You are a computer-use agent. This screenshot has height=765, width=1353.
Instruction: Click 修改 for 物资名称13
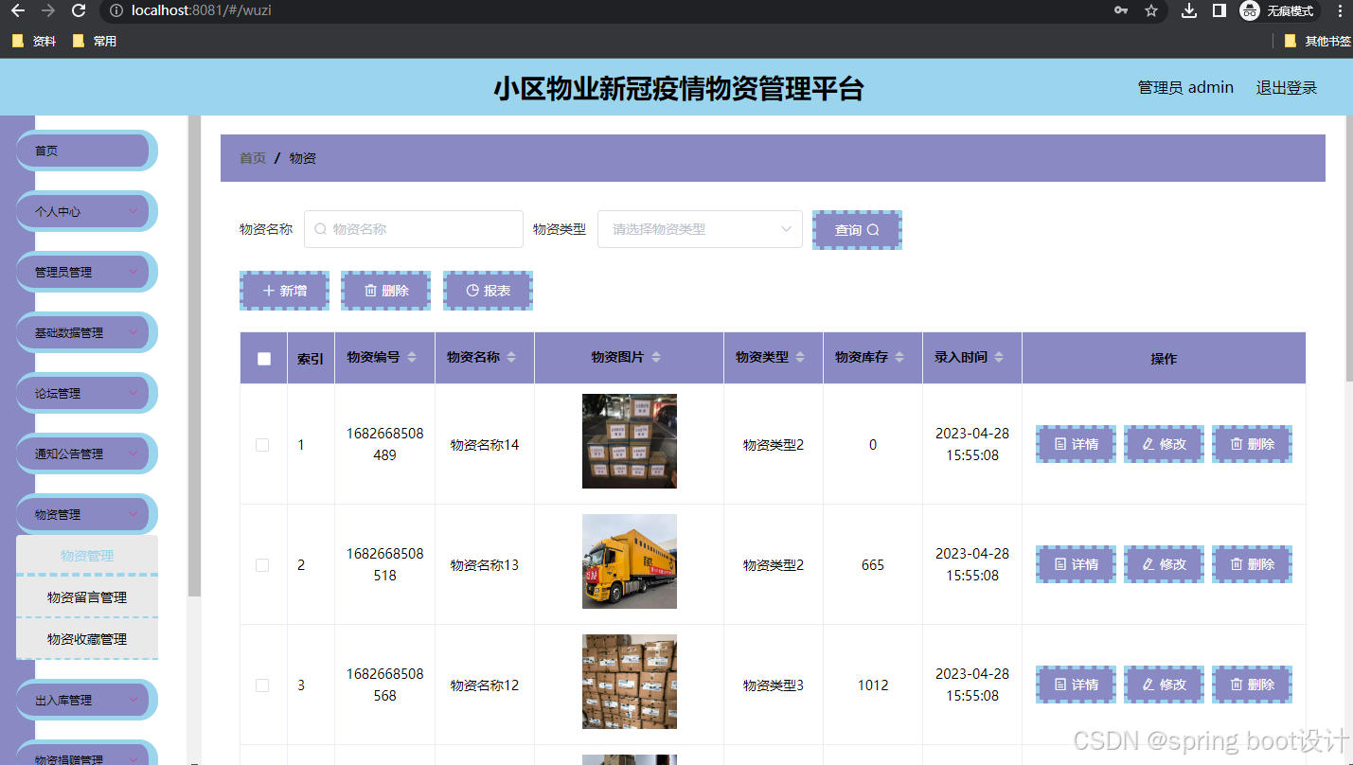1164,564
